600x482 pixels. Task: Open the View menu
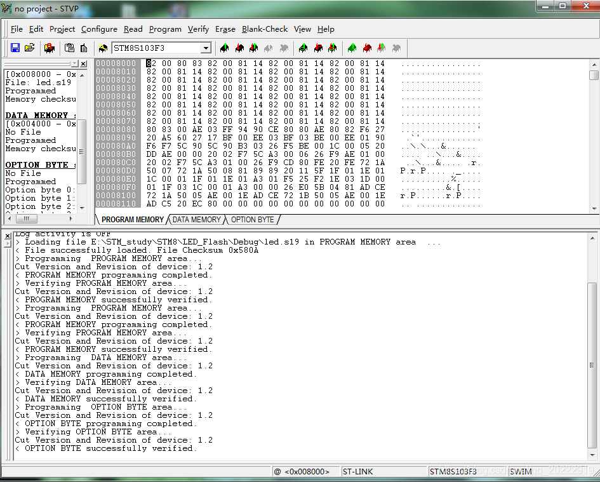click(302, 29)
